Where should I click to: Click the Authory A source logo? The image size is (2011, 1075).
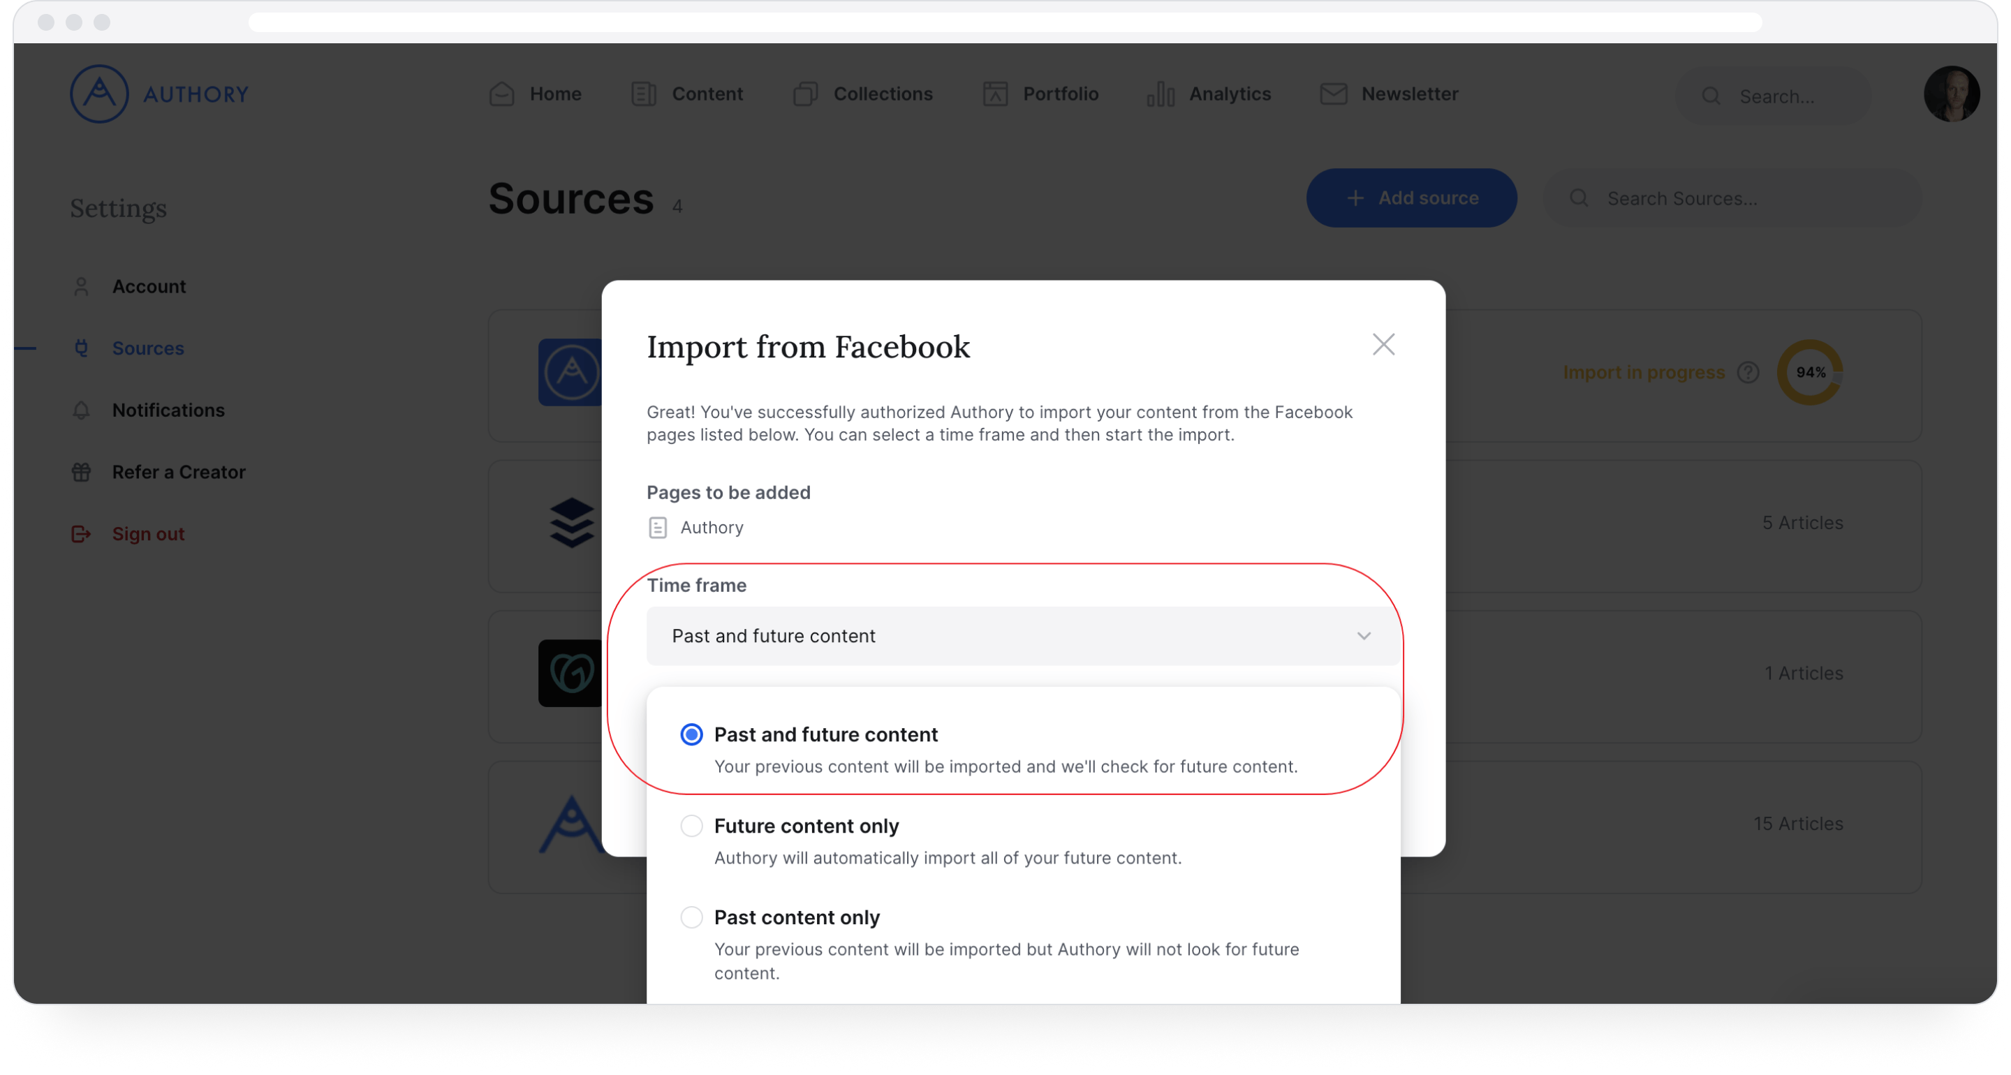(571, 824)
